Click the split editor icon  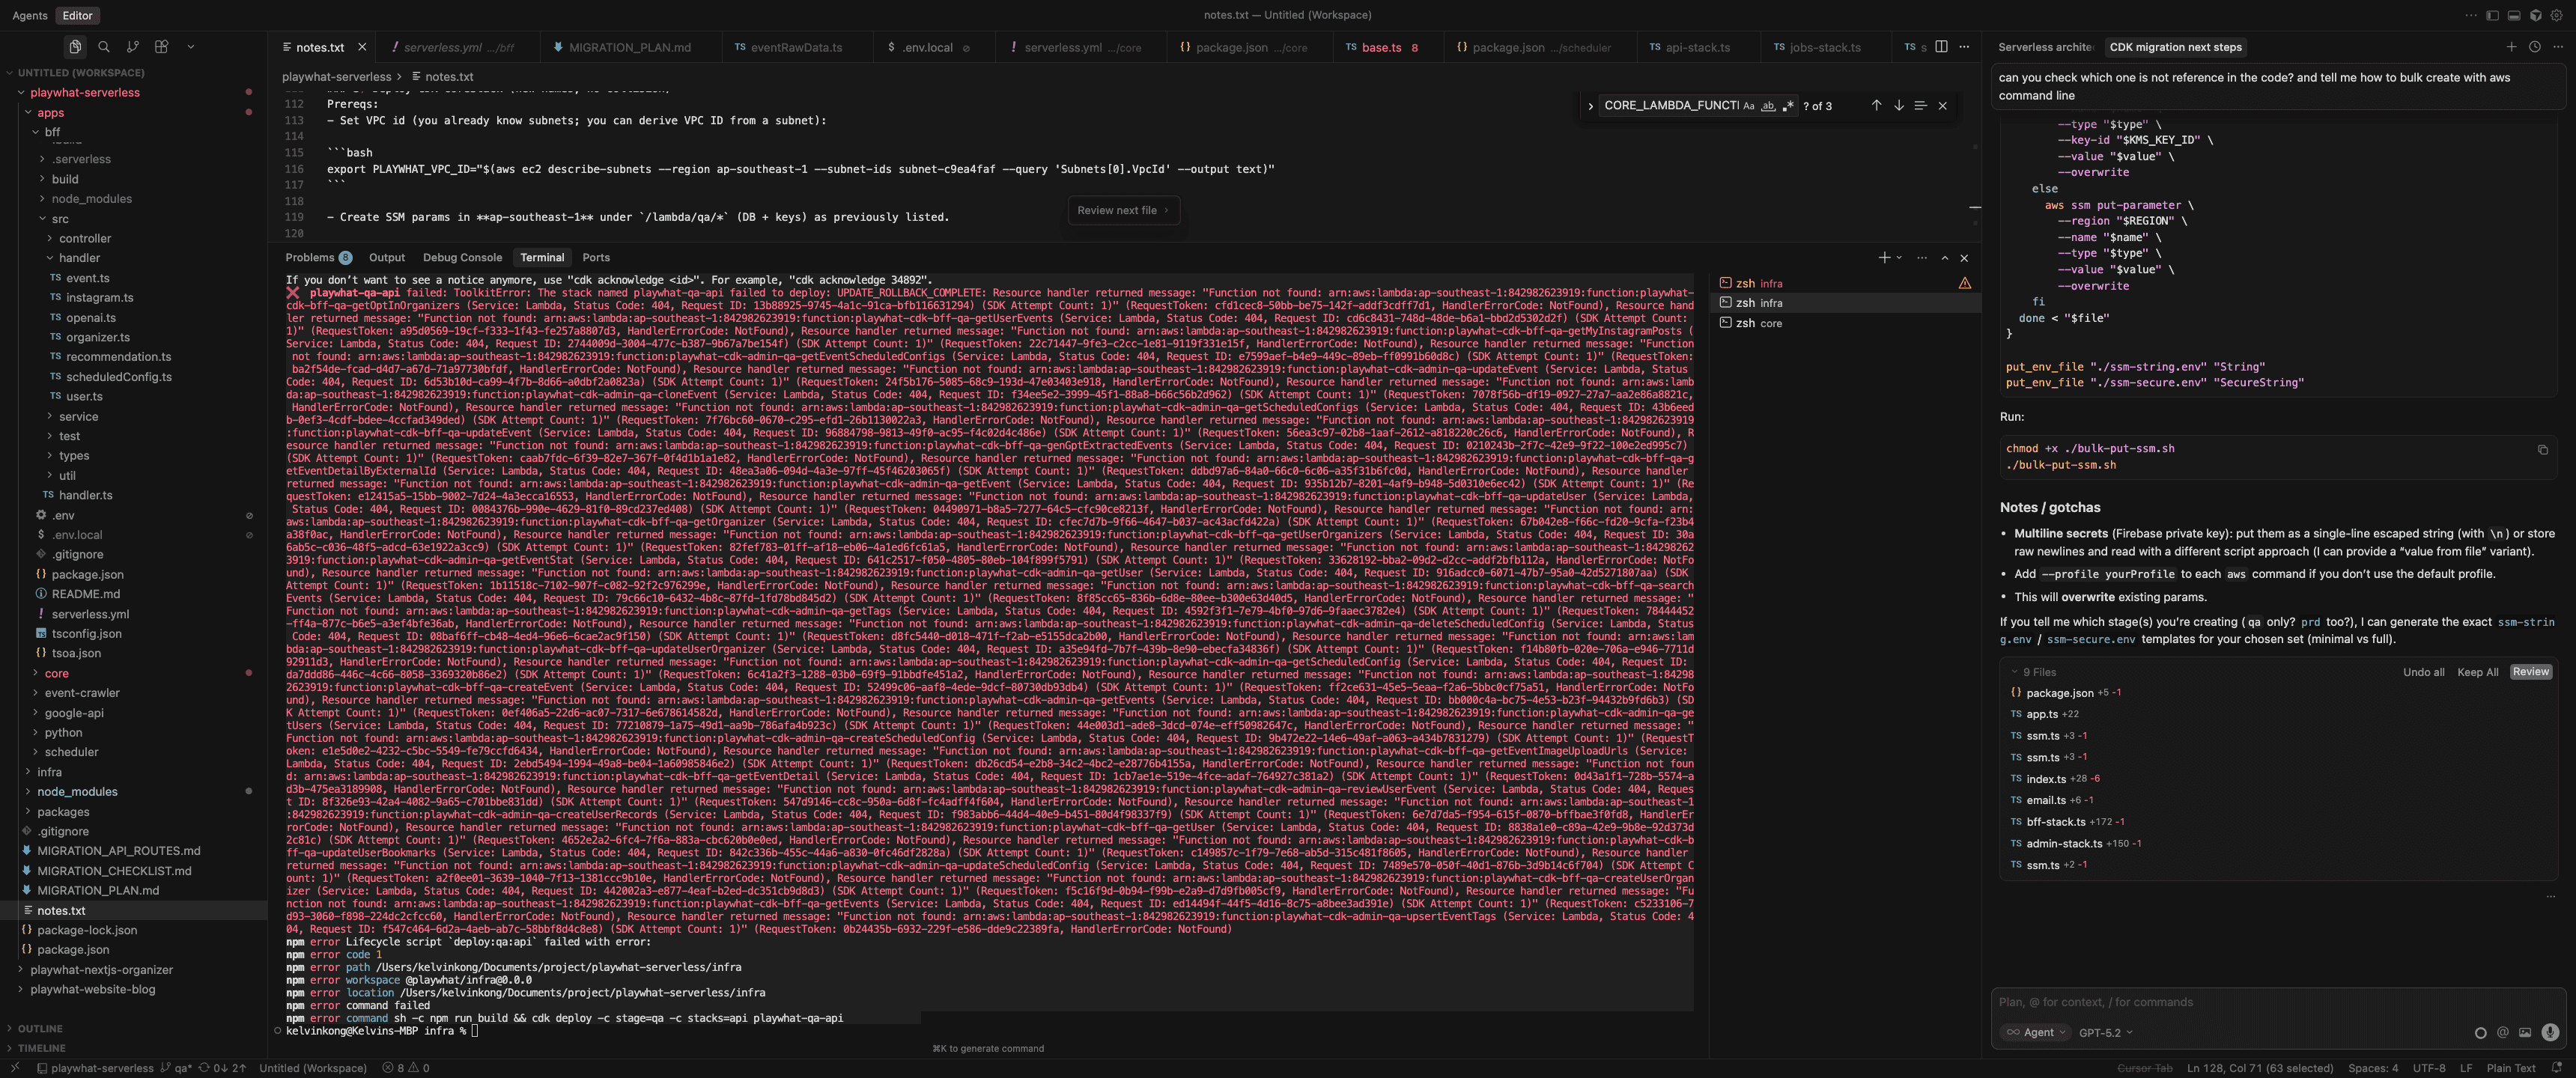[1941, 47]
